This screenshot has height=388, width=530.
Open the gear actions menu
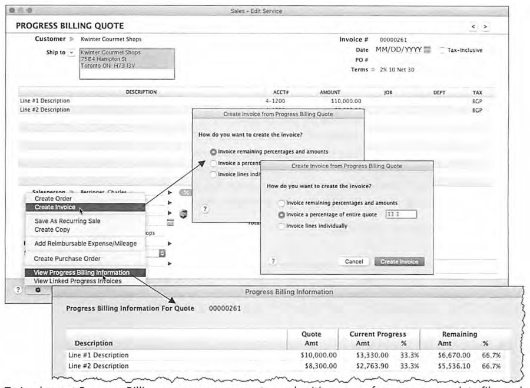(x=38, y=290)
